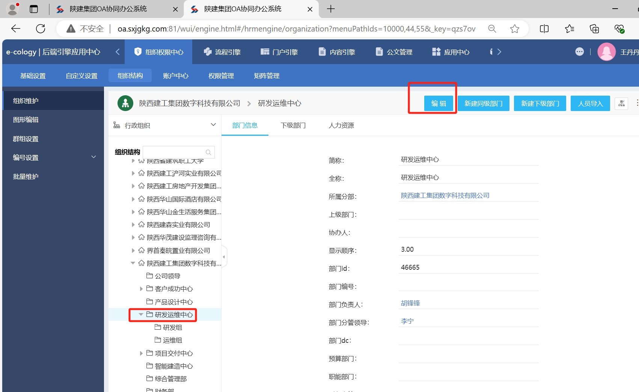Click the organization chart icon beside 人员导入
This screenshot has height=392, width=639.
tap(621, 104)
